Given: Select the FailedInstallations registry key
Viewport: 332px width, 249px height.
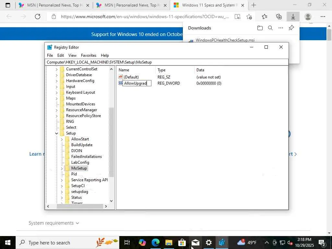Looking at the screenshot, I should pyautogui.click(x=86, y=157).
